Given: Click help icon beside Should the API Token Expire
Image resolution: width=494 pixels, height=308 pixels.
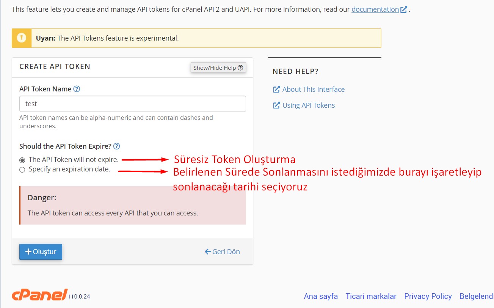Looking at the screenshot, I should 117,146.
